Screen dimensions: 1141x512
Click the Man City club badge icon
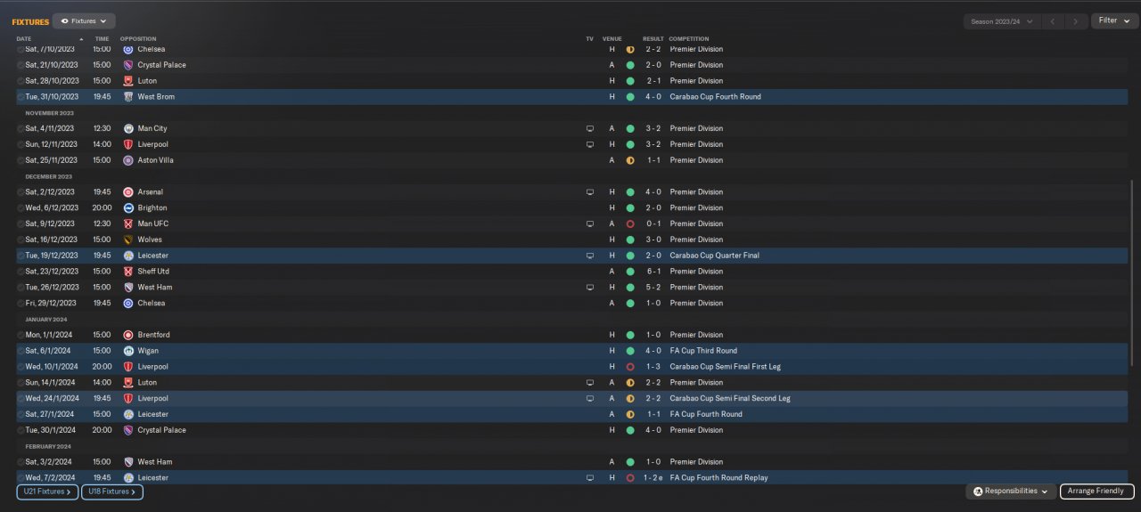pyautogui.click(x=128, y=128)
